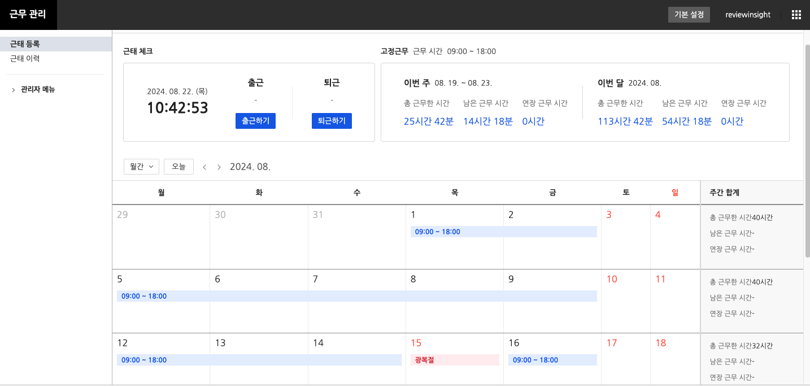Open 근태 이력 in sidebar
This screenshot has height=387, width=810.
25,59
